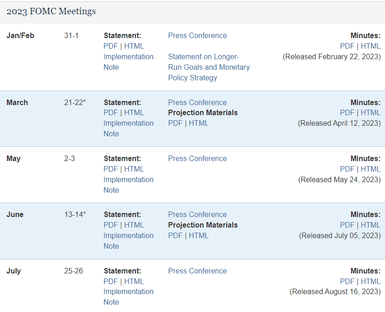Open July statement PDF link

tap(111, 282)
